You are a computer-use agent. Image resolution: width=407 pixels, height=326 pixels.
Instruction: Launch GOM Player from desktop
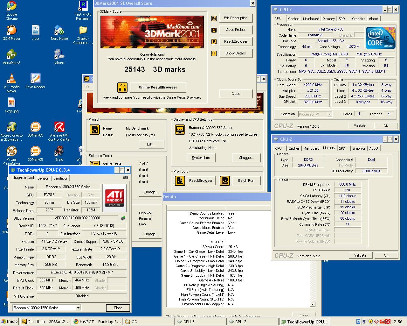tap(11, 33)
